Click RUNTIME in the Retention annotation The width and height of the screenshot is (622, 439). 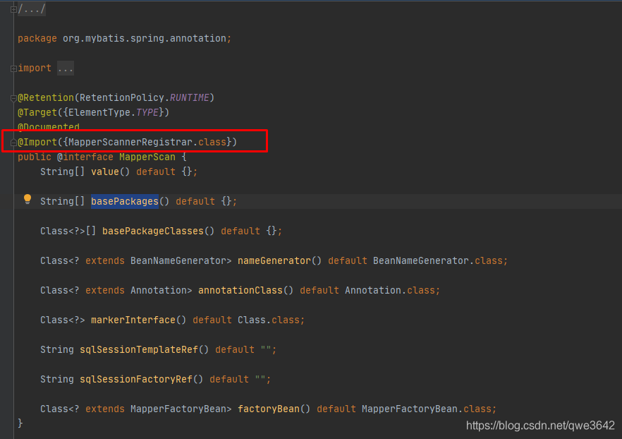(189, 97)
